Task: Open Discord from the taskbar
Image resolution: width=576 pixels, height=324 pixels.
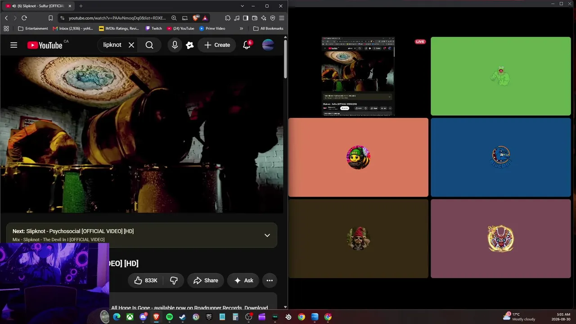Action: coord(143,317)
